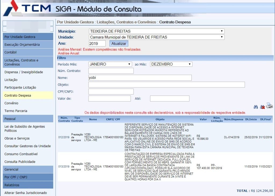Focus the Nome field containing yobi

[x=140, y=78]
